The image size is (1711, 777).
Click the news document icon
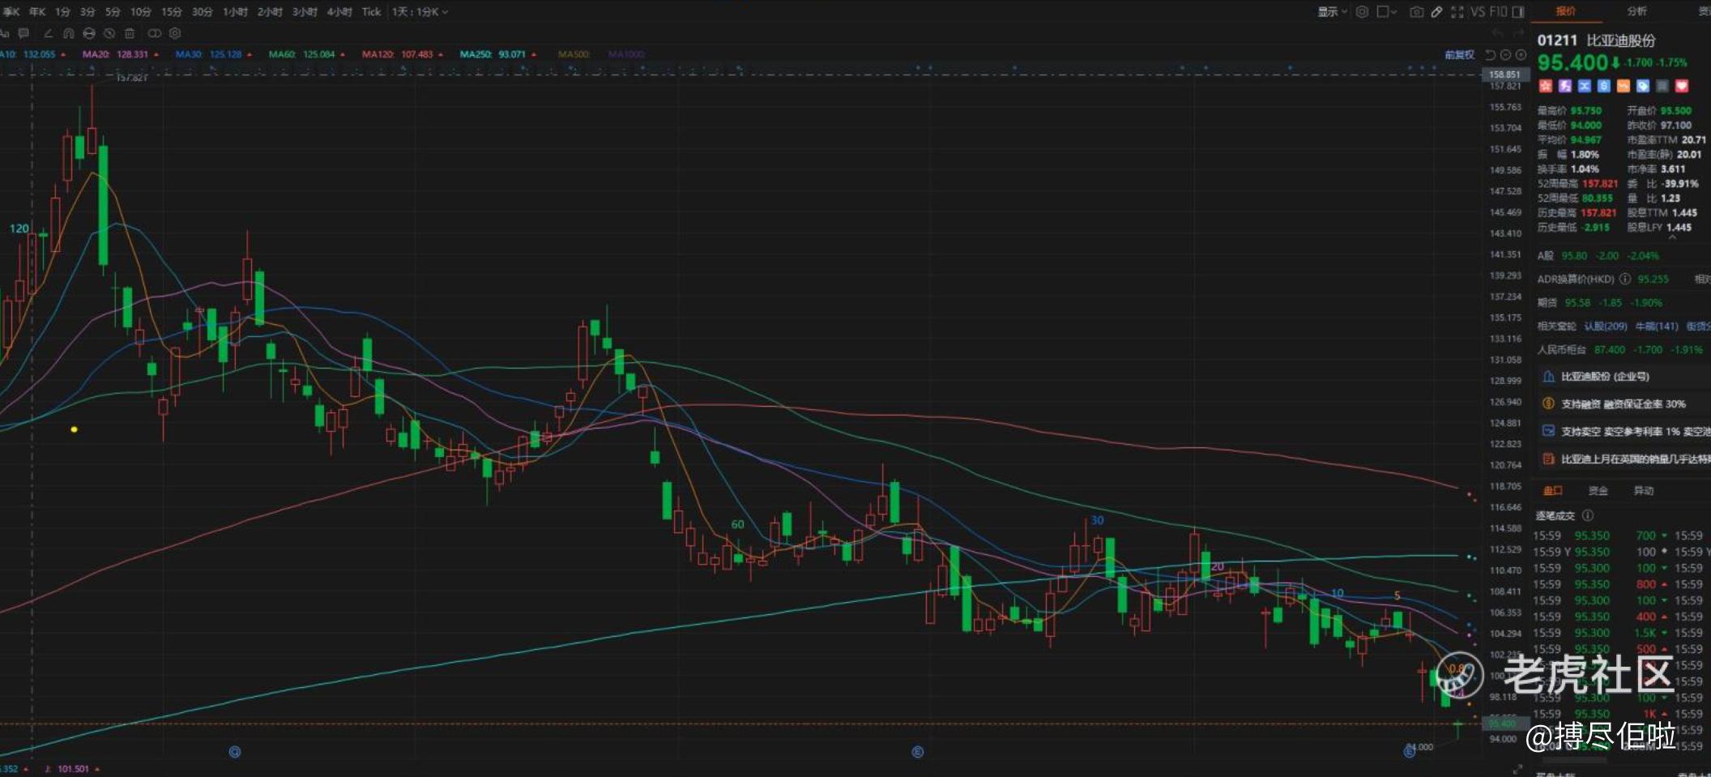click(1548, 459)
